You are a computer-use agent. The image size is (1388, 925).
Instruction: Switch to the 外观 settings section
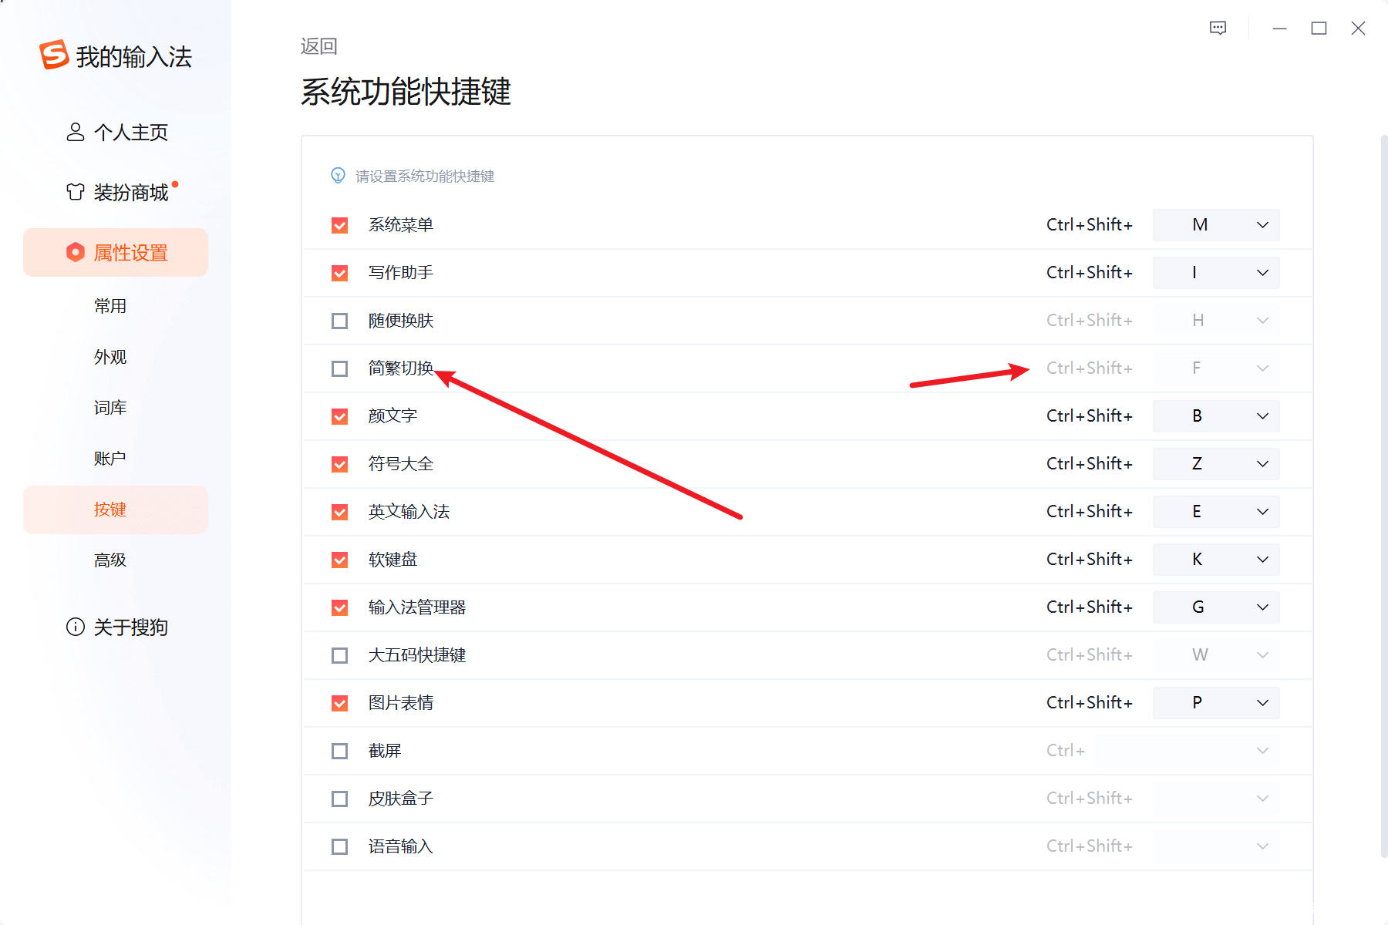point(110,356)
